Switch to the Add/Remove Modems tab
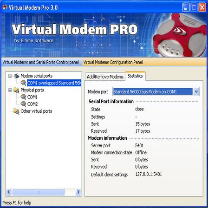The image size is (208, 208). click(105, 77)
